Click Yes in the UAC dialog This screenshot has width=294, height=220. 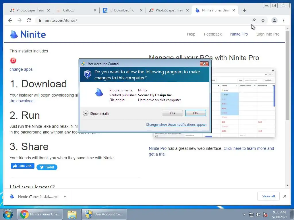tap(172, 113)
